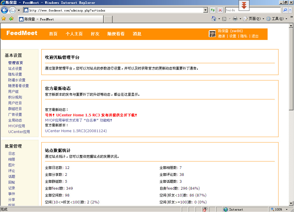Screen dimensions: 294x212
Task: Click the Home page icon in command bar
Action: coord(214,19)
